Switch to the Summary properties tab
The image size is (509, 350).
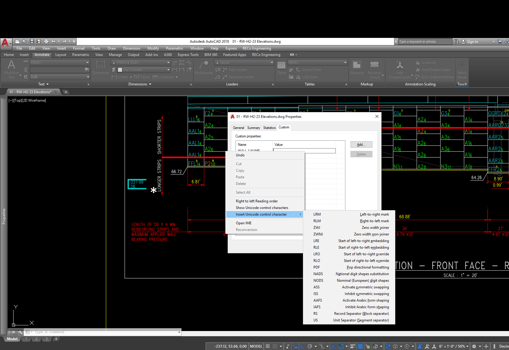[x=253, y=127]
